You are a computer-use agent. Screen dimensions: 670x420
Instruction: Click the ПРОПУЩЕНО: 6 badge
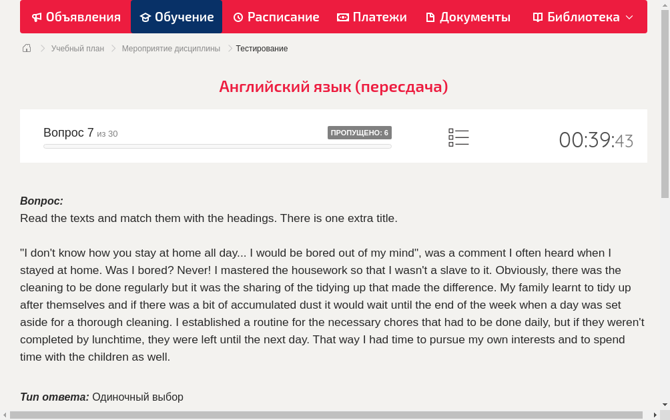tap(359, 133)
